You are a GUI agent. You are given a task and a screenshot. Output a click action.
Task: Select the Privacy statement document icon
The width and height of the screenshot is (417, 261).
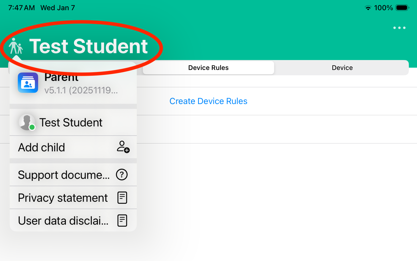tap(122, 198)
